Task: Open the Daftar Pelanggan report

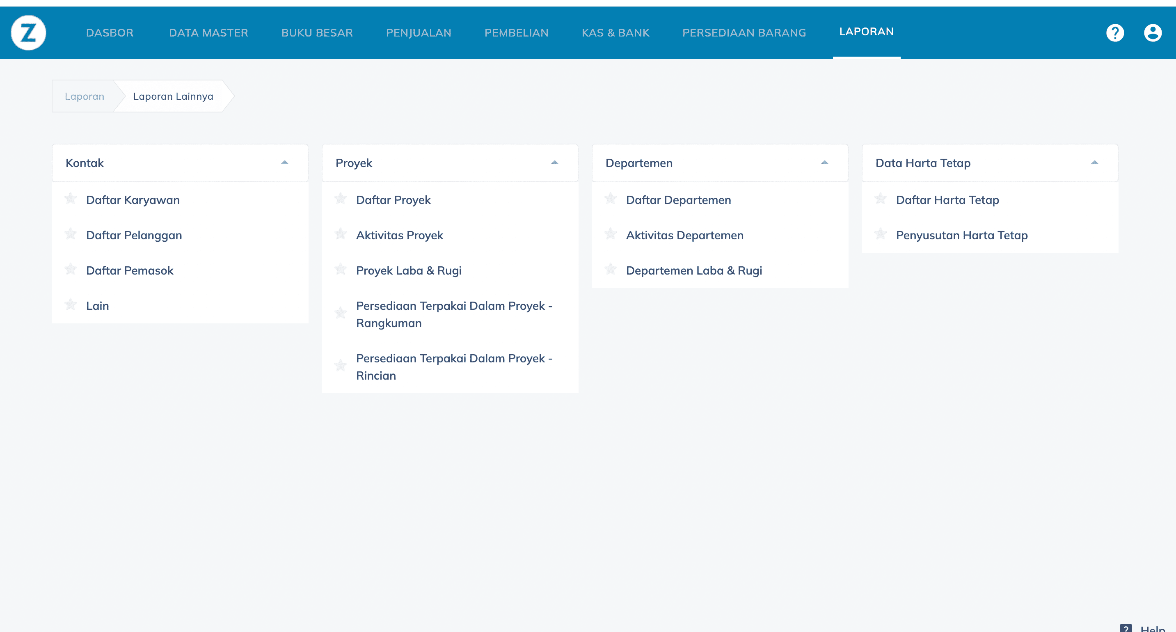Action: click(134, 235)
